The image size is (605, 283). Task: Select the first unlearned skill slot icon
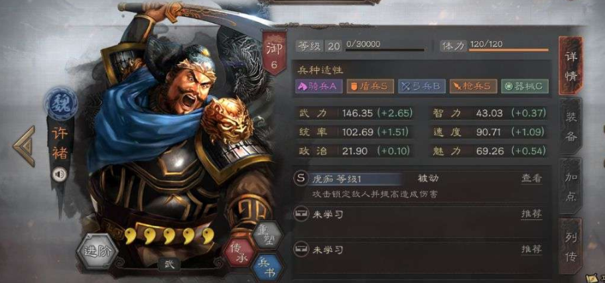coord(301,214)
